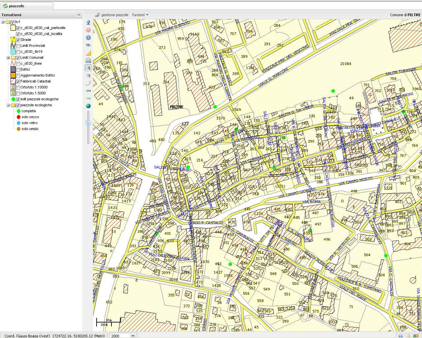Screen dimensions: 422x338
Task: Click the padlock icon in status bar
Action: coord(408,336)
